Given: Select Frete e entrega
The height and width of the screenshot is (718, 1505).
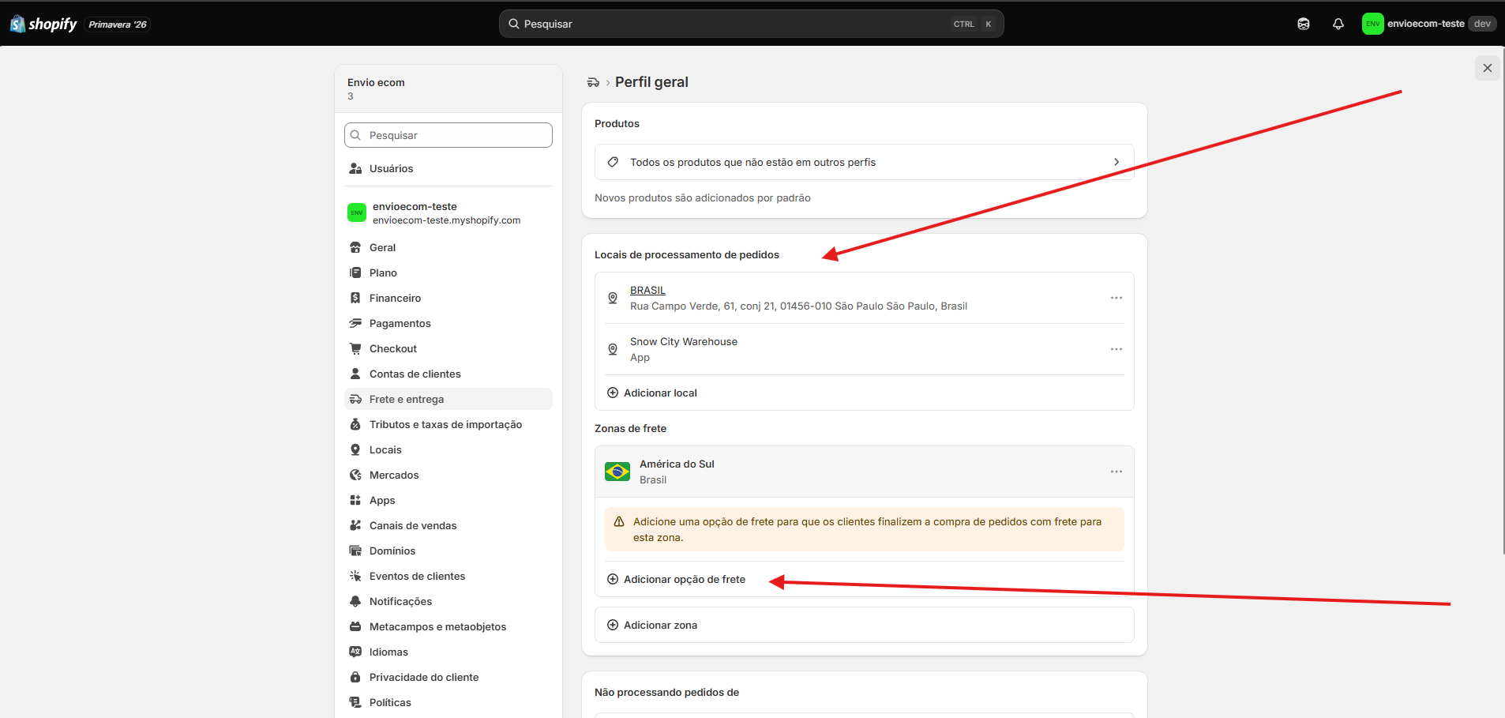Looking at the screenshot, I should [448, 399].
